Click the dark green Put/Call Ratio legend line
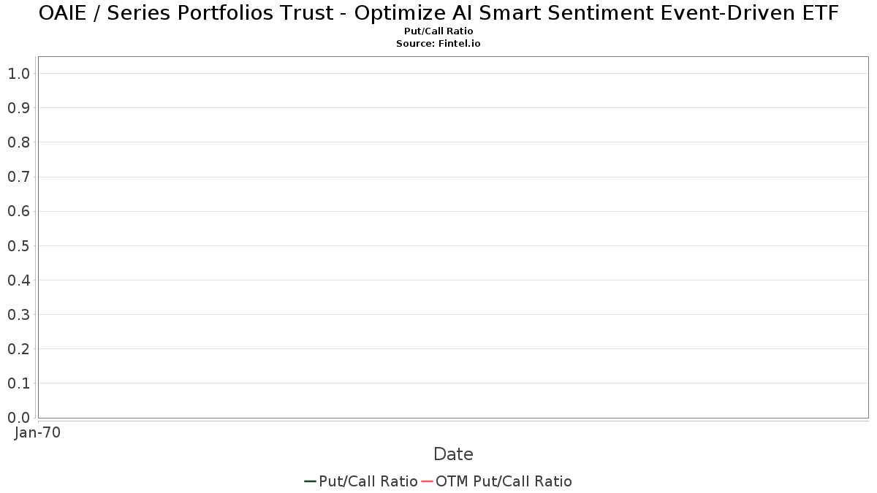 310,481
